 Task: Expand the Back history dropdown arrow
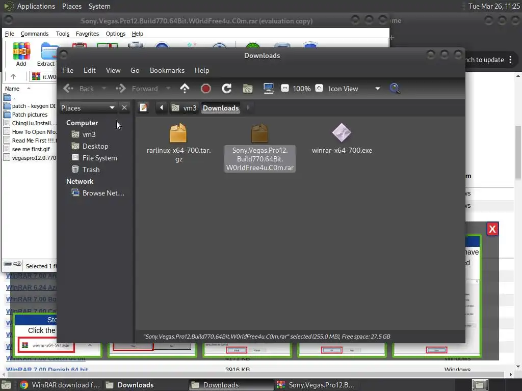104,89
